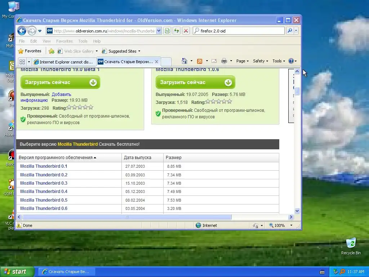Screen dimensions: 369x277
Task: Open the Edit menu
Action: coord(34,41)
